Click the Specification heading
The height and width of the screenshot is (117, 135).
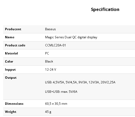point(105,9)
